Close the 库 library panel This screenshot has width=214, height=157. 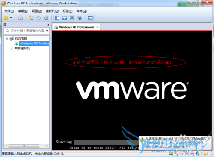[x=48, y=25]
